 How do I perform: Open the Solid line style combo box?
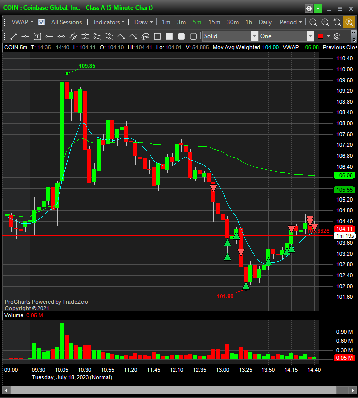(230, 36)
